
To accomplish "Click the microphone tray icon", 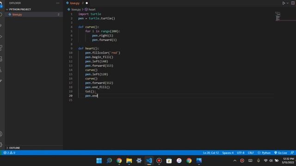I will pyautogui.click(x=258, y=160).
